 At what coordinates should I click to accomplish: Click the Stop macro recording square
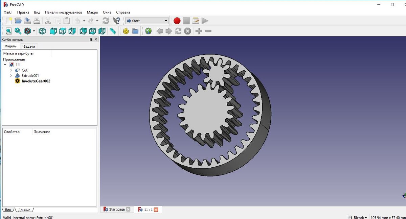pos(186,21)
